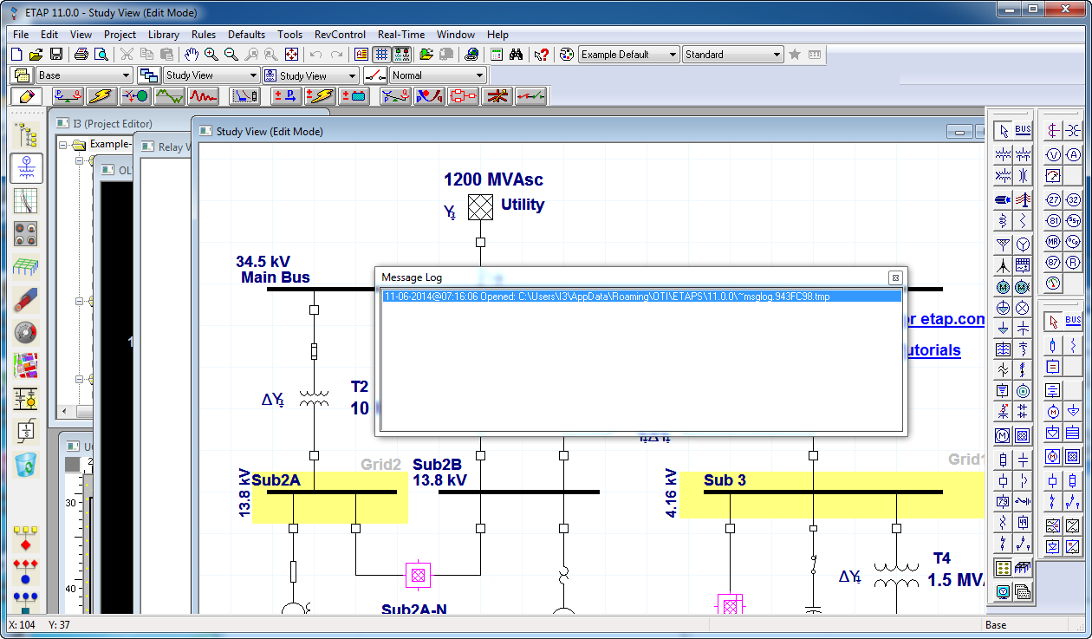Select the pointer tool in AC palette
The height and width of the screenshot is (639, 1092).
coord(1004,131)
